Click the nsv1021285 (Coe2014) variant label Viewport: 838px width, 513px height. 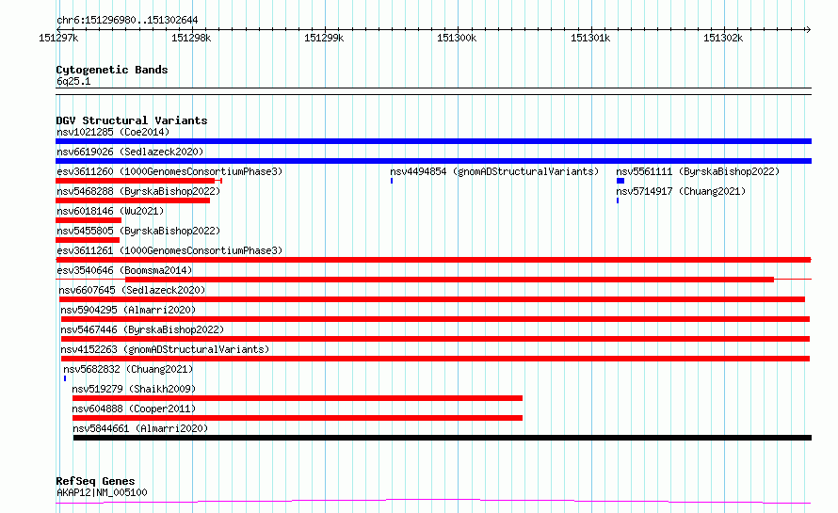click(x=113, y=132)
